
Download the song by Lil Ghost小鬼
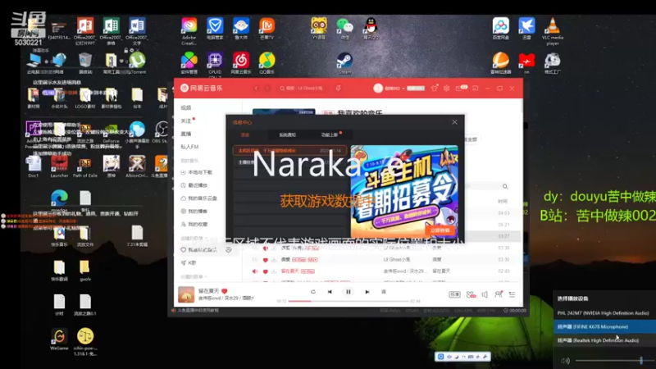(x=274, y=260)
